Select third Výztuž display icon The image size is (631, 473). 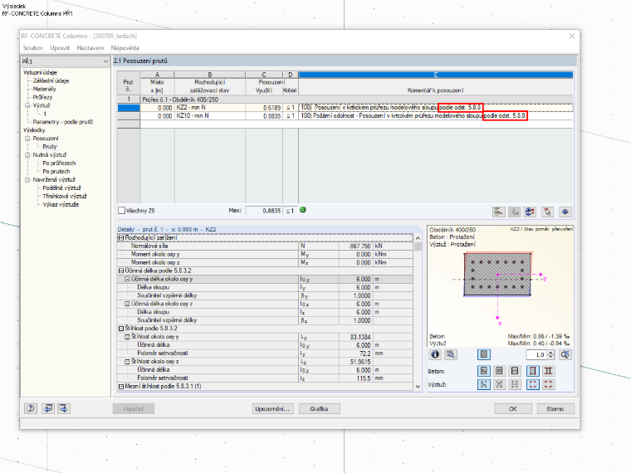click(515, 384)
